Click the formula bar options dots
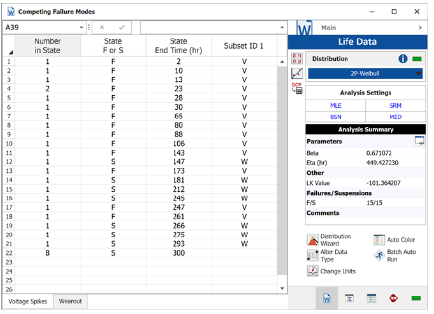Screen dimensions: 434x314 pos(89,27)
